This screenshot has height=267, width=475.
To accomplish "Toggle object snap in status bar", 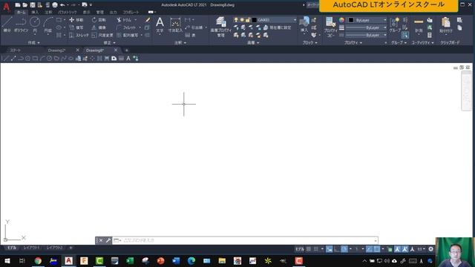I will 376,249.
